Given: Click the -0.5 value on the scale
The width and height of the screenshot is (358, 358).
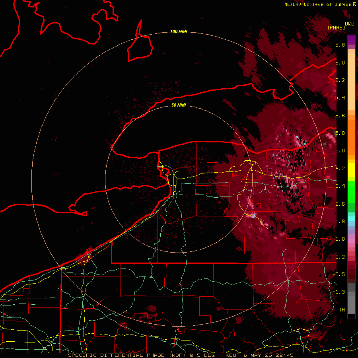Looking at the screenshot, I should point(339,274).
